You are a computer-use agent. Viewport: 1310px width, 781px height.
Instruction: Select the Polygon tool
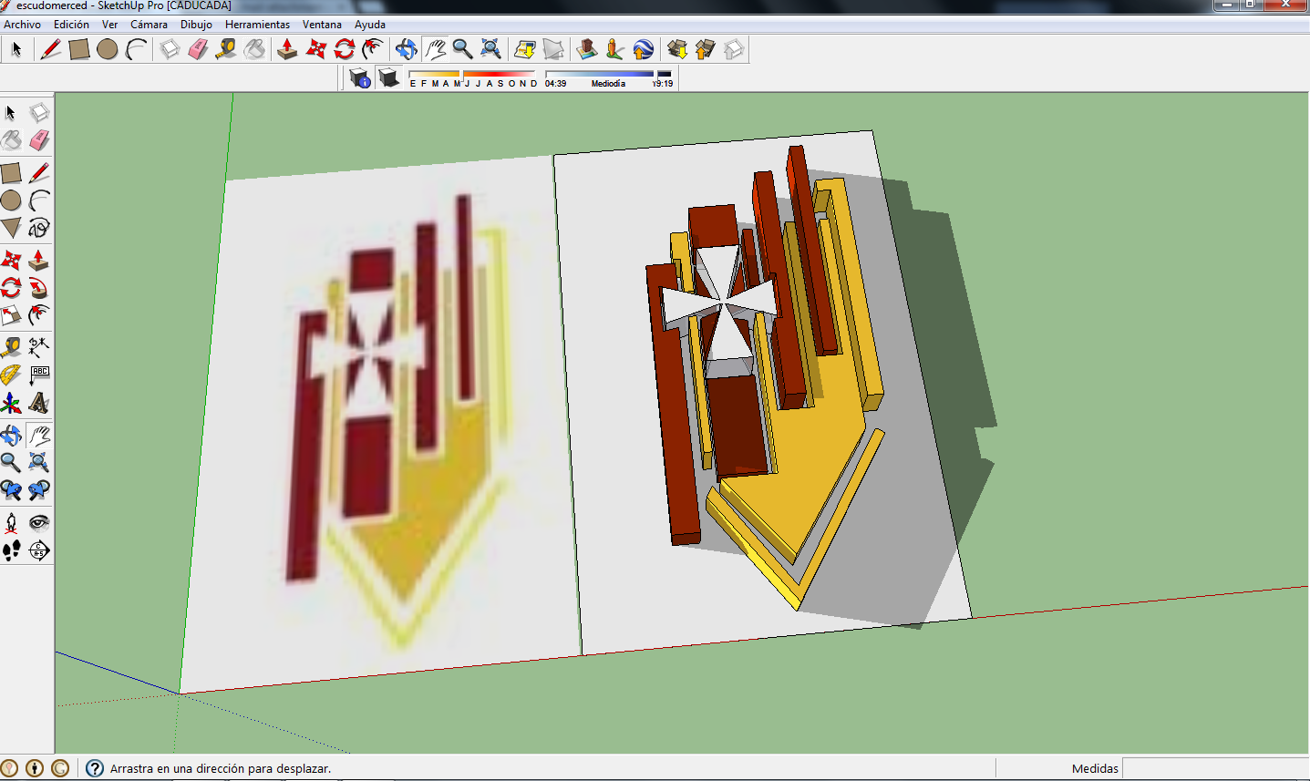[x=11, y=228]
